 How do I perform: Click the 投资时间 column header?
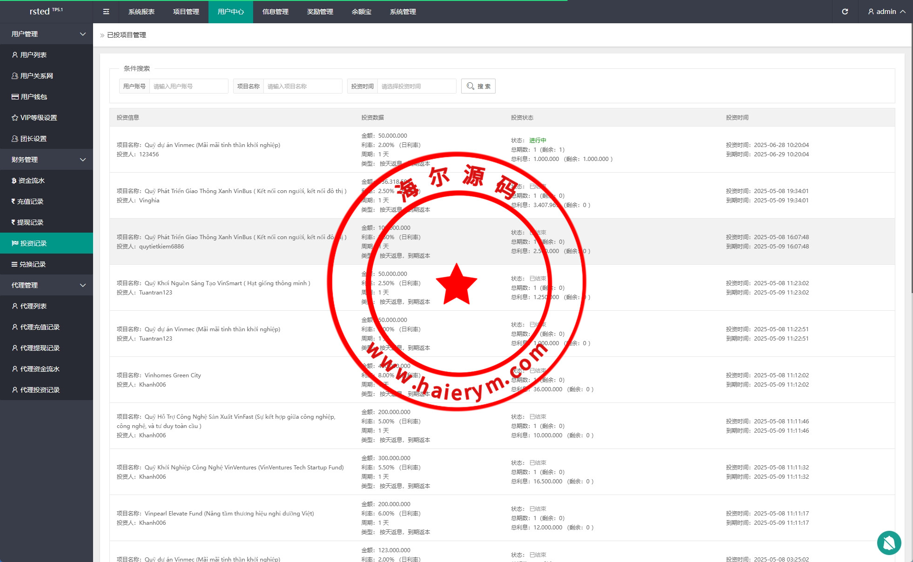click(x=737, y=118)
